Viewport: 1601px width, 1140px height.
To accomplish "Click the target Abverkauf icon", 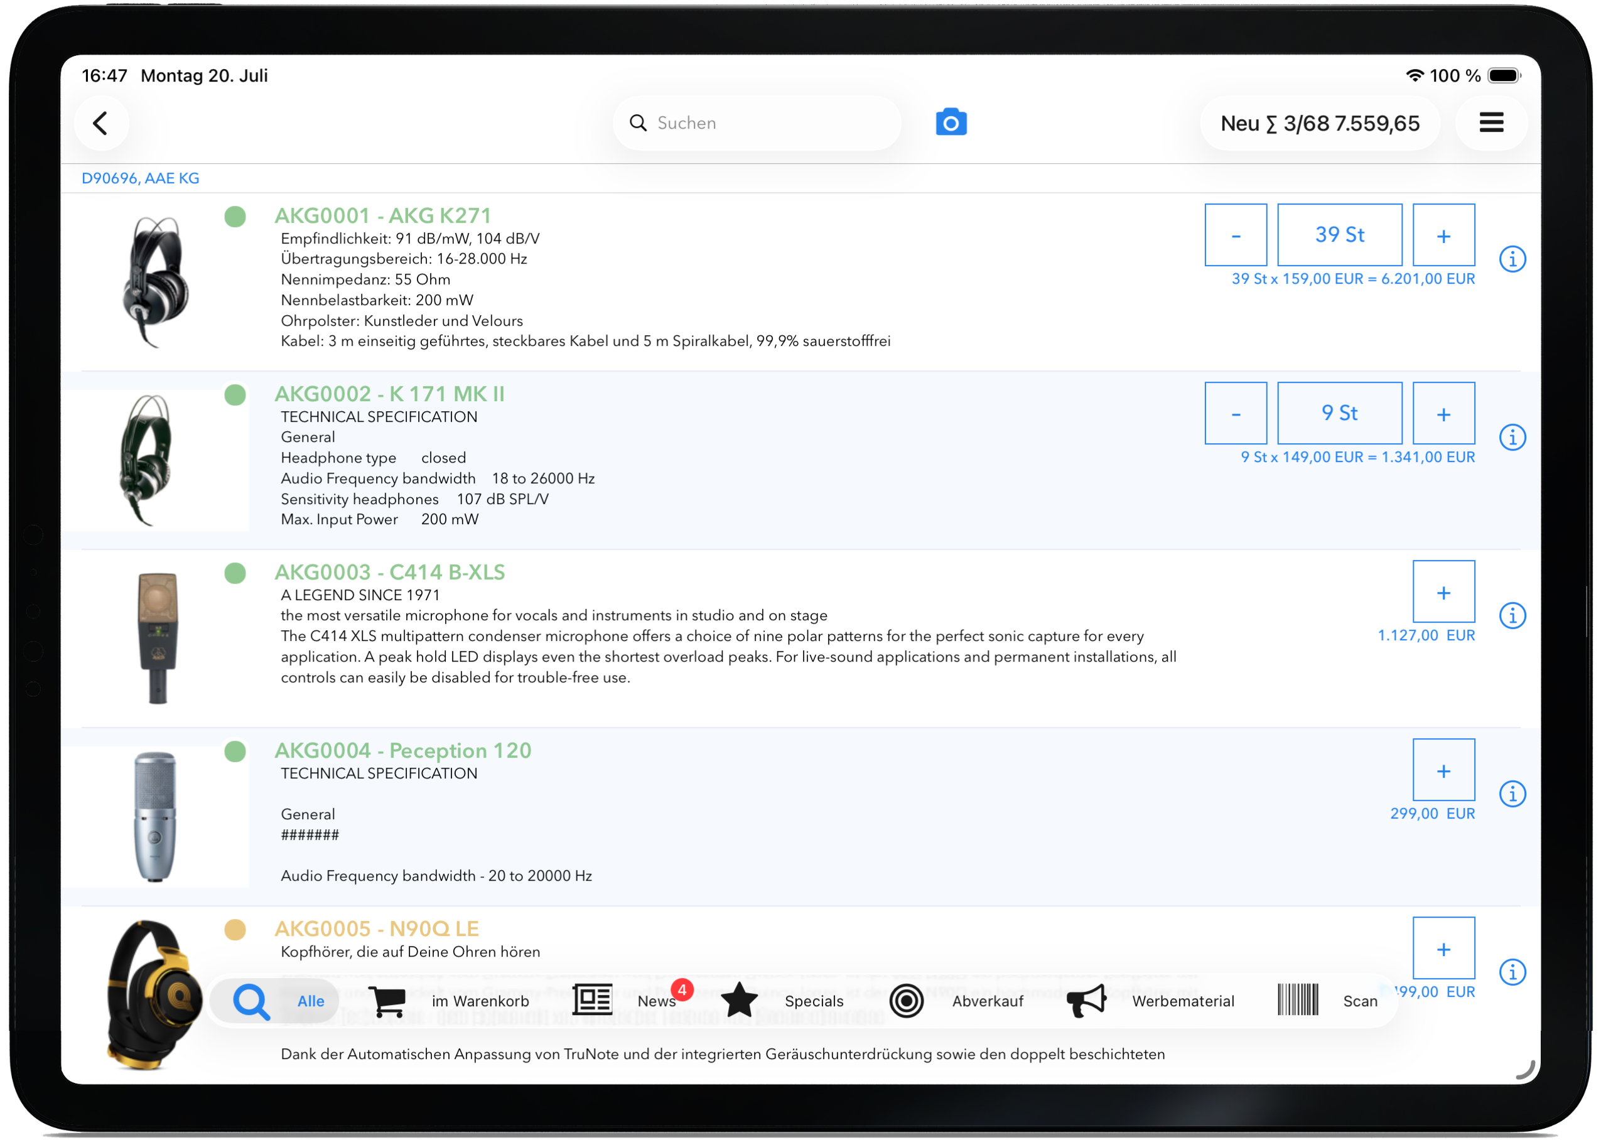I will (906, 1001).
